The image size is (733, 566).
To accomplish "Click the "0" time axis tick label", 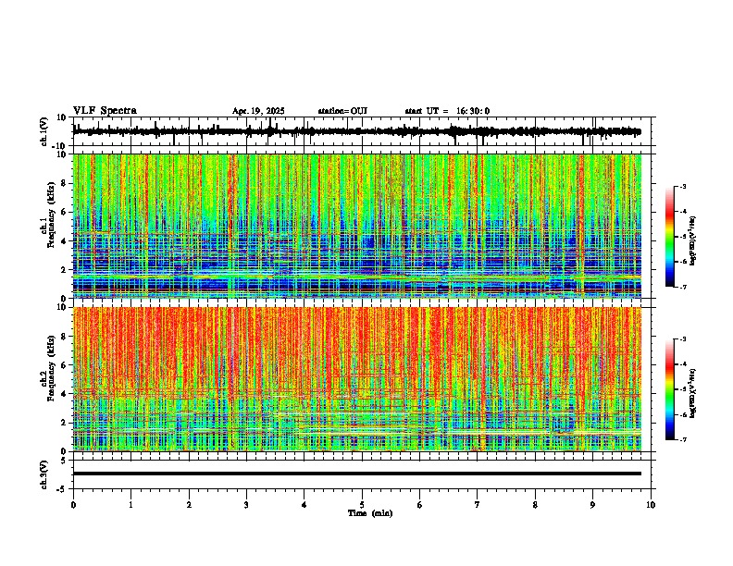I will pos(73,505).
